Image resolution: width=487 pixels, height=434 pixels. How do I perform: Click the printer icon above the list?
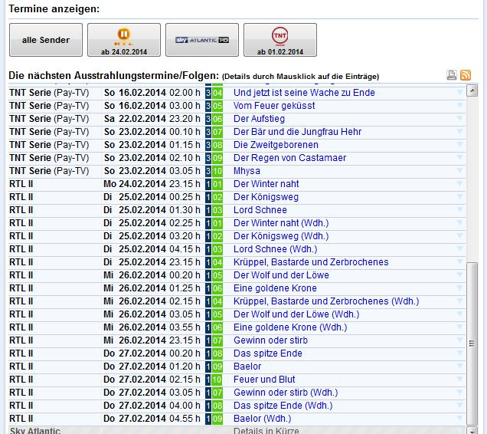(452, 75)
